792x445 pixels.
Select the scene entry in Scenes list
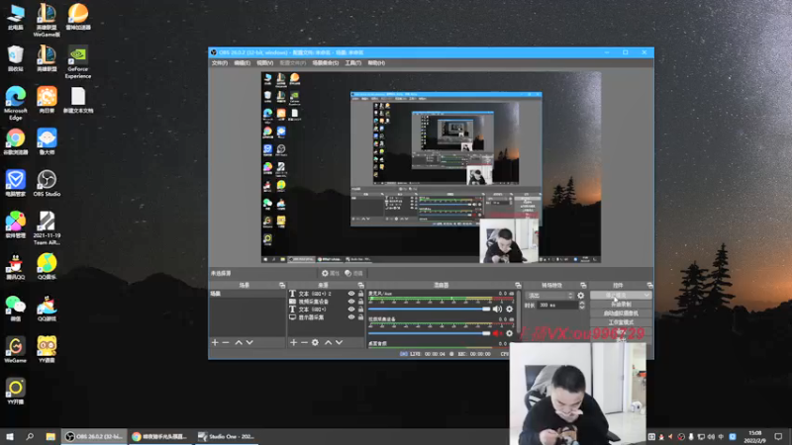[x=247, y=294]
